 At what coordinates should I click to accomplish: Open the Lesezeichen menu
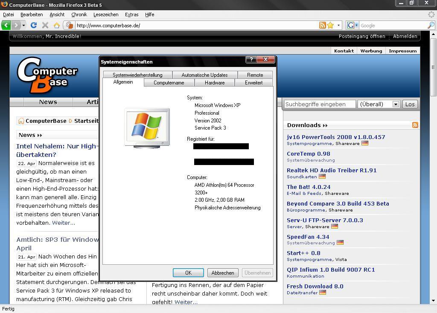106,14
